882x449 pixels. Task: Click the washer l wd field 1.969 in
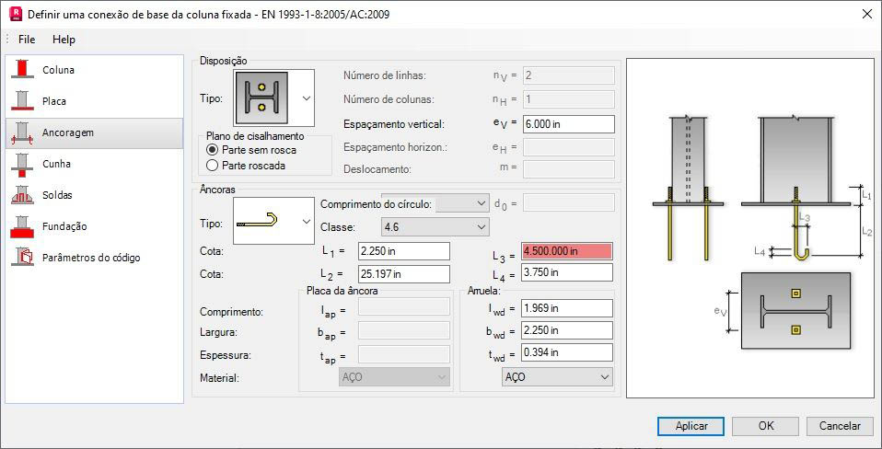point(567,308)
